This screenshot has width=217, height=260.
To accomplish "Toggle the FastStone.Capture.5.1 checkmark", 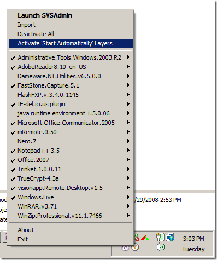I will pos(13,86).
